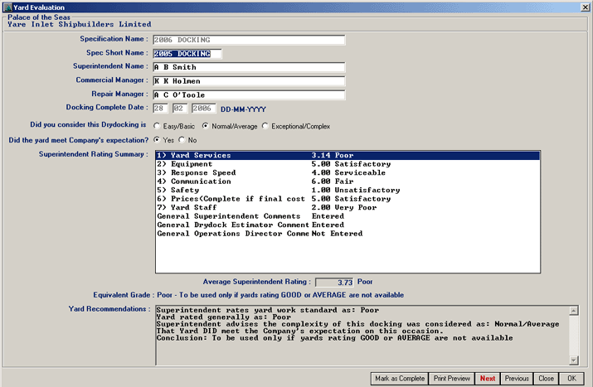Click the Spec Short Name field
The height and width of the screenshot is (387, 593).
click(x=187, y=54)
